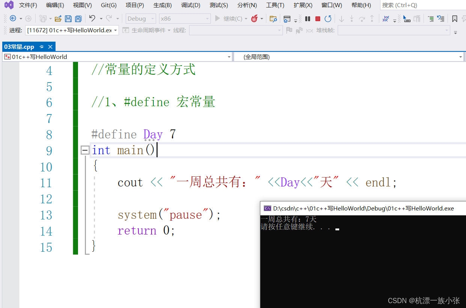Click the Undo arrow icon
The width and height of the screenshot is (466, 308).
(x=92, y=18)
